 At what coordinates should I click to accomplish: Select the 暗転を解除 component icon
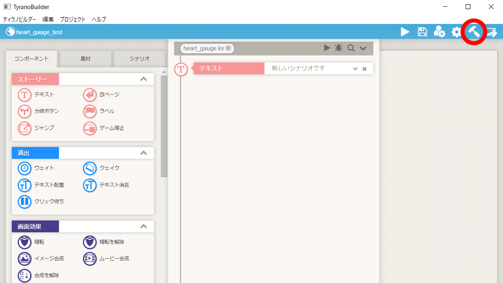click(x=90, y=242)
